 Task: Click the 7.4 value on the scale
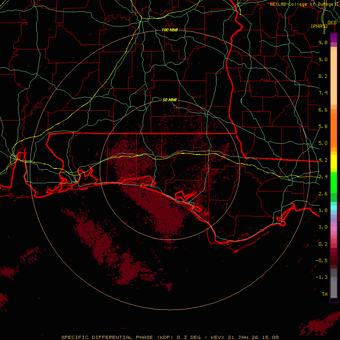point(323,93)
